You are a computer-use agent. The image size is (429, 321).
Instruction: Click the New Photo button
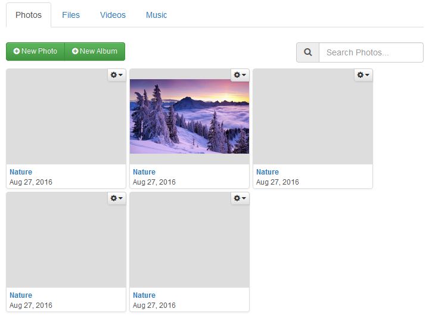(35, 51)
